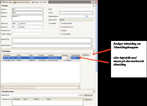Toggle the Foreningsblad checkbox
The height and width of the screenshot is (106, 147).
point(61,34)
